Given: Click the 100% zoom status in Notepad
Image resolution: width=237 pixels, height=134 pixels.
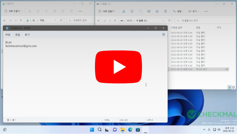Looking at the screenshot, I should (107, 120).
